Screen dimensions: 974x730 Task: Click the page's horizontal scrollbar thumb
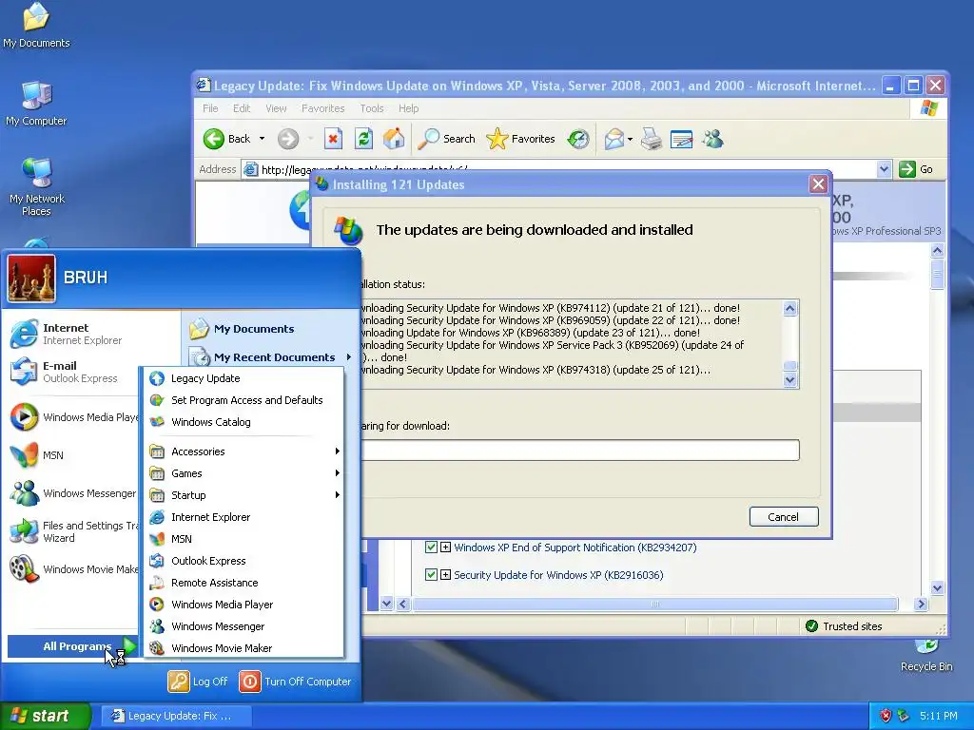point(655,604)
